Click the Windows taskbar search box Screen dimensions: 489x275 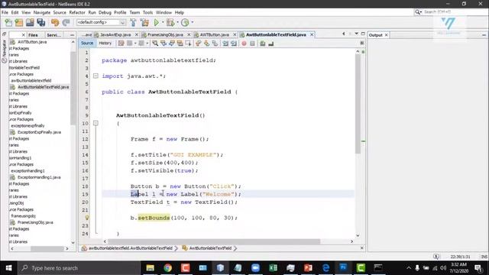click(x=80, y=268)
